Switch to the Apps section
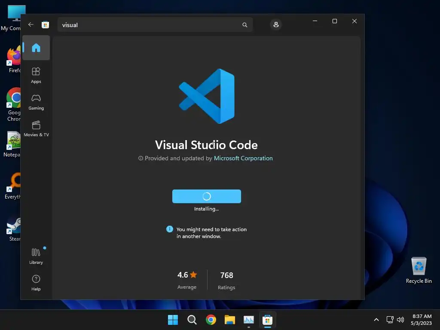The image size is (440, 330). [x=36, y=75]
